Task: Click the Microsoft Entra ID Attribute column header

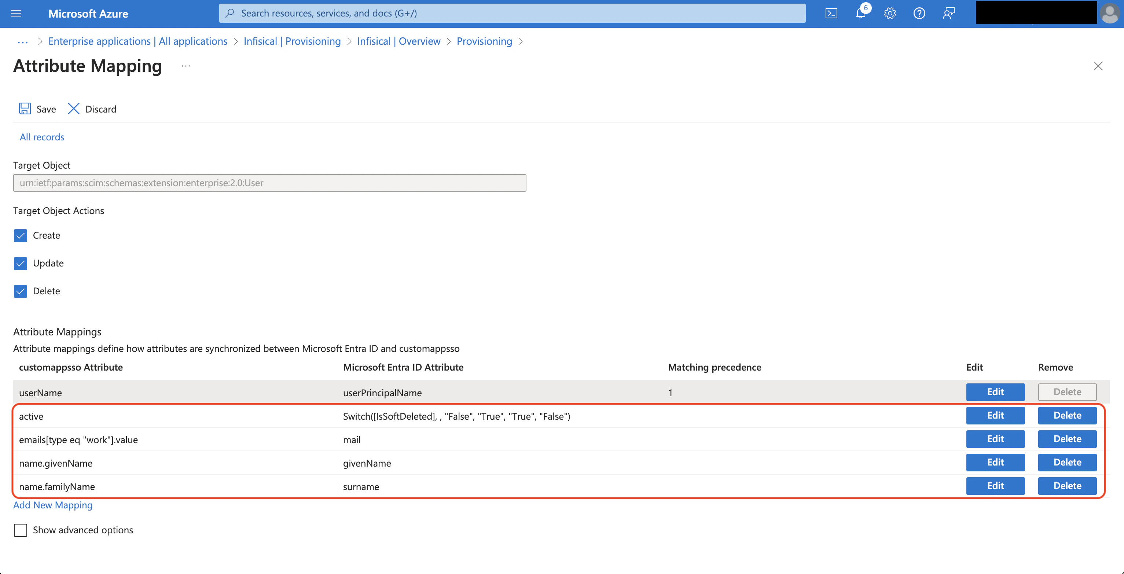Action: (403, 367)
